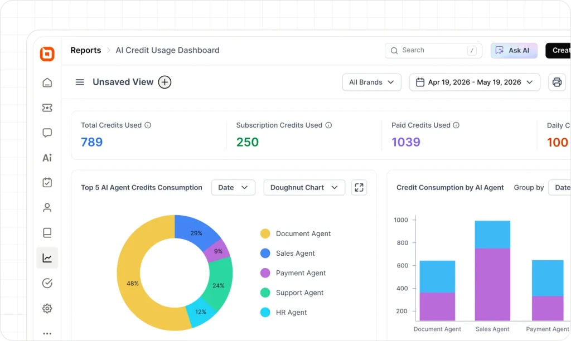This screenshot has width=571, height=341.
Task: Toggle HR Agent cyan legend swatch
Action: point(265,312)
